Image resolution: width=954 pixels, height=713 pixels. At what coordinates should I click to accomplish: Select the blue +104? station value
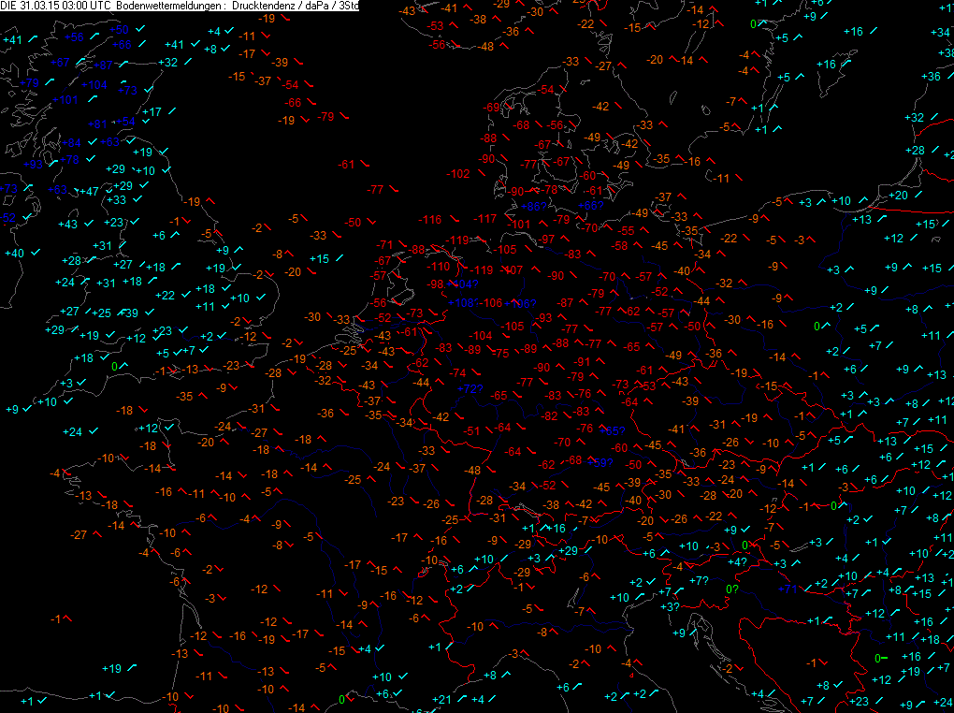464,284
